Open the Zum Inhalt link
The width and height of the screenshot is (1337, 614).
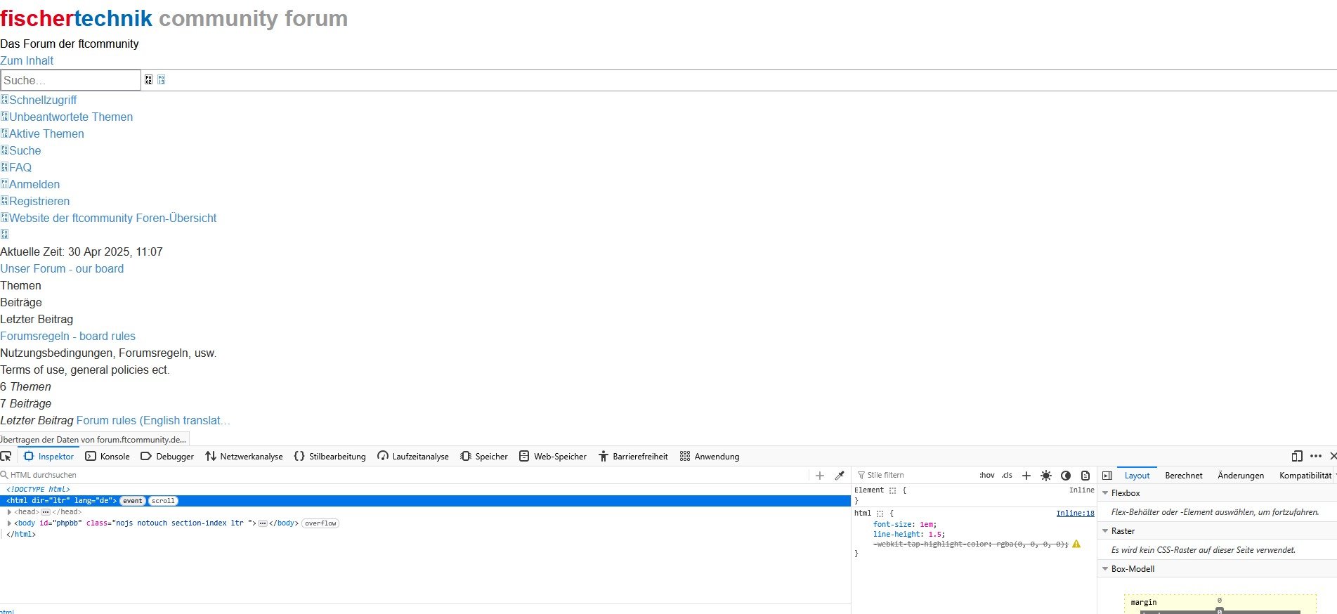pos(27,60)
